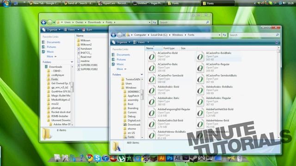296x166 pixels.
Task: Click the Burn button in Downloads window
Action: click(x=87, y=30)
